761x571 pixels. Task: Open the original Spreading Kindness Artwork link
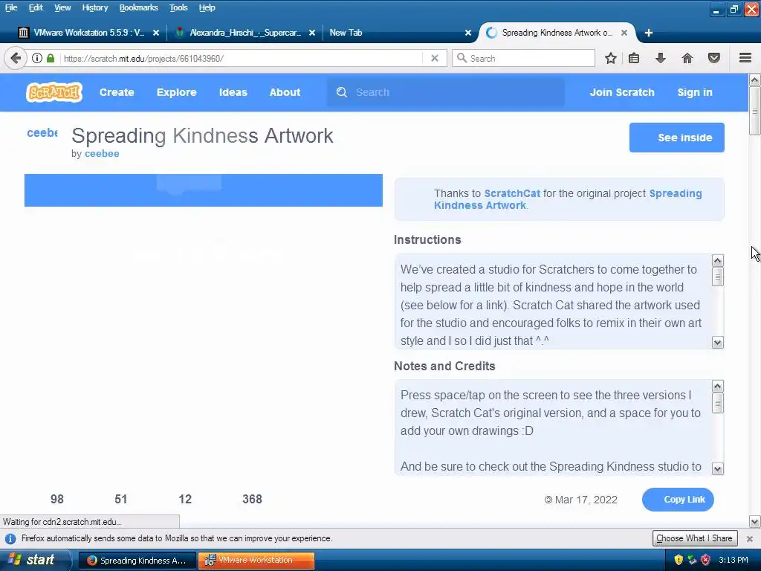[568, 199]
